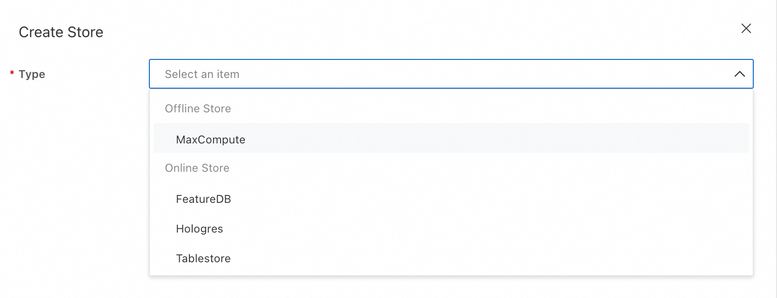Select Tablestore online store option
The height and width of the screenshot is (298, 777).
tap(203, 259)
